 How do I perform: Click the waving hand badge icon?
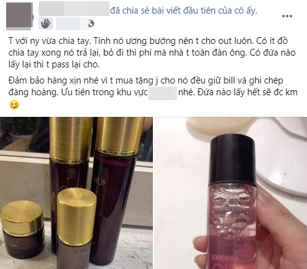[46, 23]
